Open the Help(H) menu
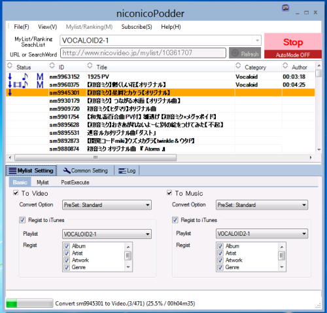The width and height of the screenshot is (327, 313). pos(171,27)
